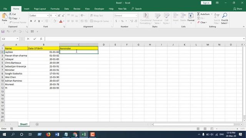Collapse the ribbon with the chevron

pyautogui.click(x=243, y=27)
